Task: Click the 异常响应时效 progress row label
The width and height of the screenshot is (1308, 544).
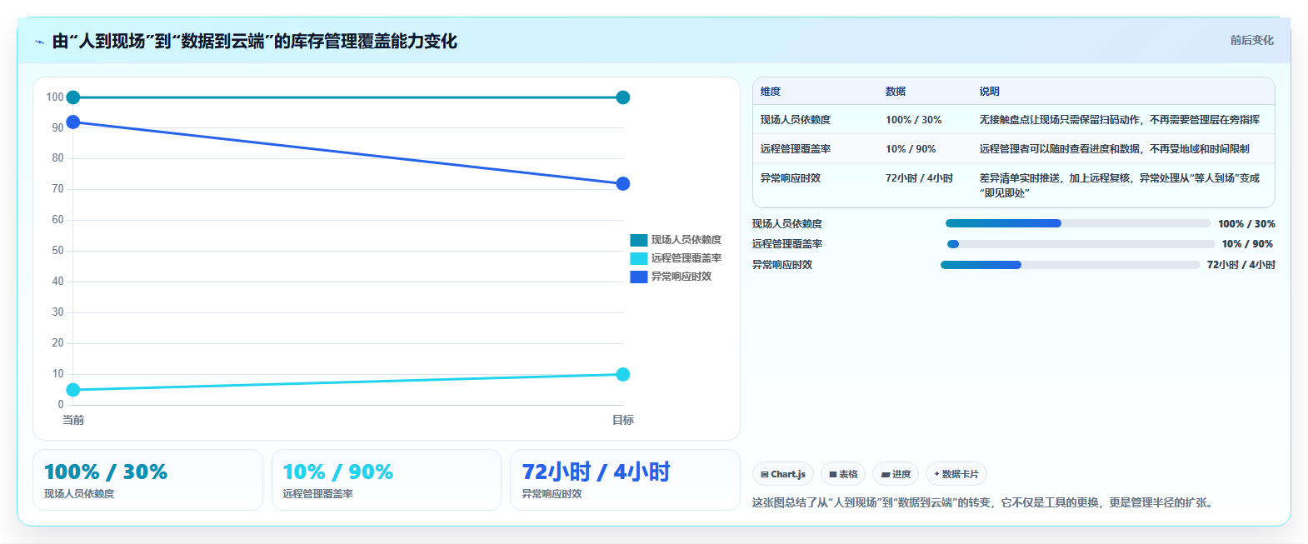Action: [x=782, y=265]
